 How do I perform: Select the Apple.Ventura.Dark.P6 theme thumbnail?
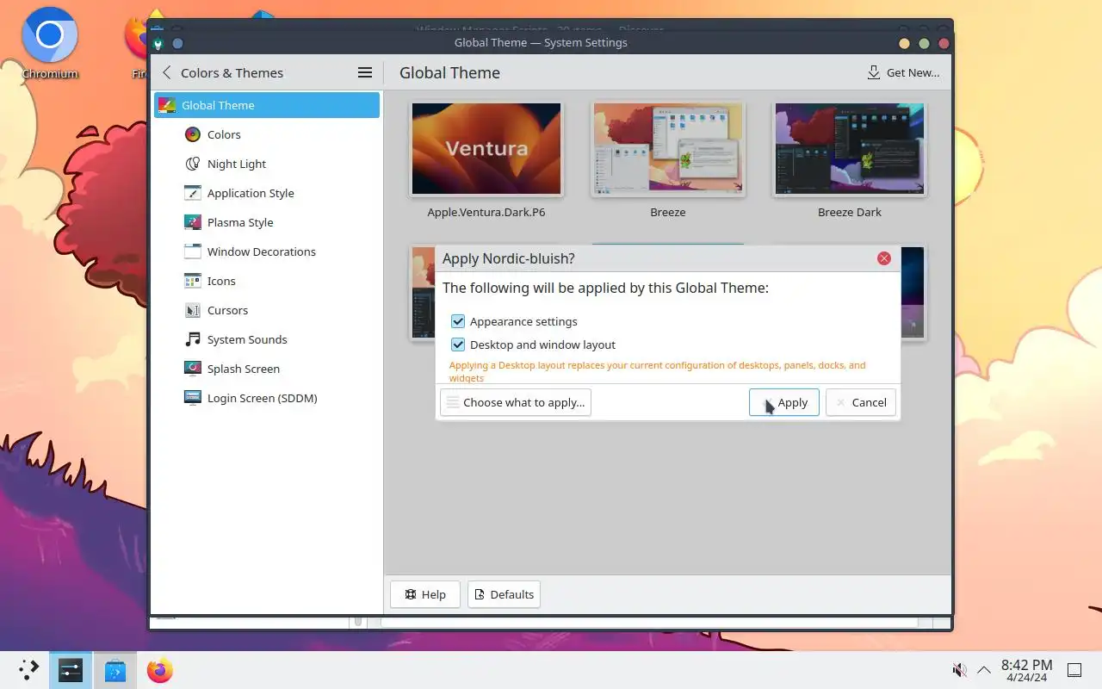(x=486, y=149)
